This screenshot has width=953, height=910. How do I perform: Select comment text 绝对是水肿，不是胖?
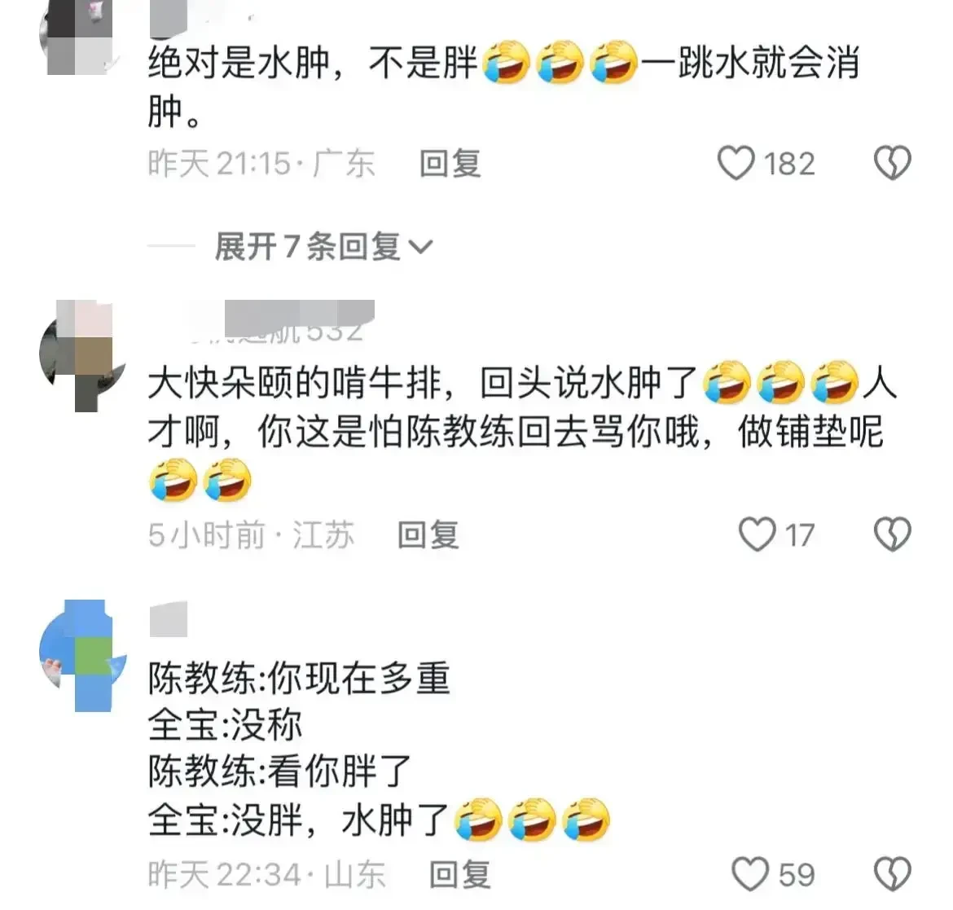click(x=313, y=62)
